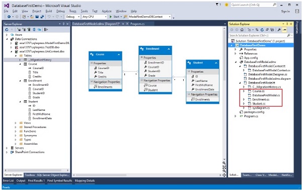Expand the Views folder in Server Explorer

click(x=16, y=123)
